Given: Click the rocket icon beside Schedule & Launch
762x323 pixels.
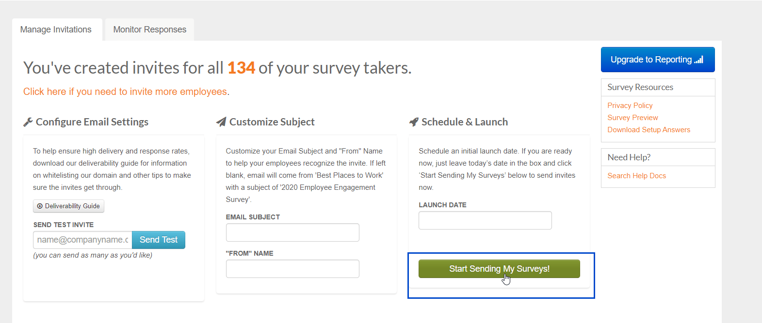Looking at the screenshot, I should [x=414, y=121].
